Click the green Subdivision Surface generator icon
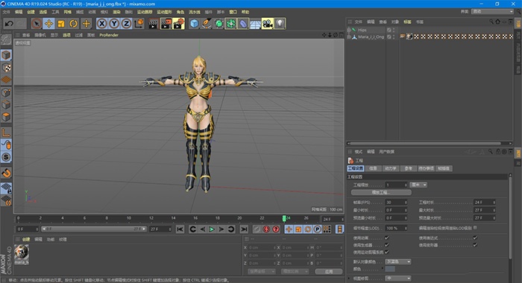 click(218, 24)
